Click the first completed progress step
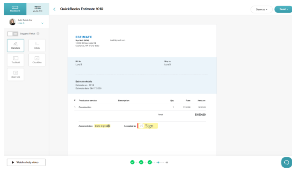This screenshot has width=297, height=173. point(132,162)
